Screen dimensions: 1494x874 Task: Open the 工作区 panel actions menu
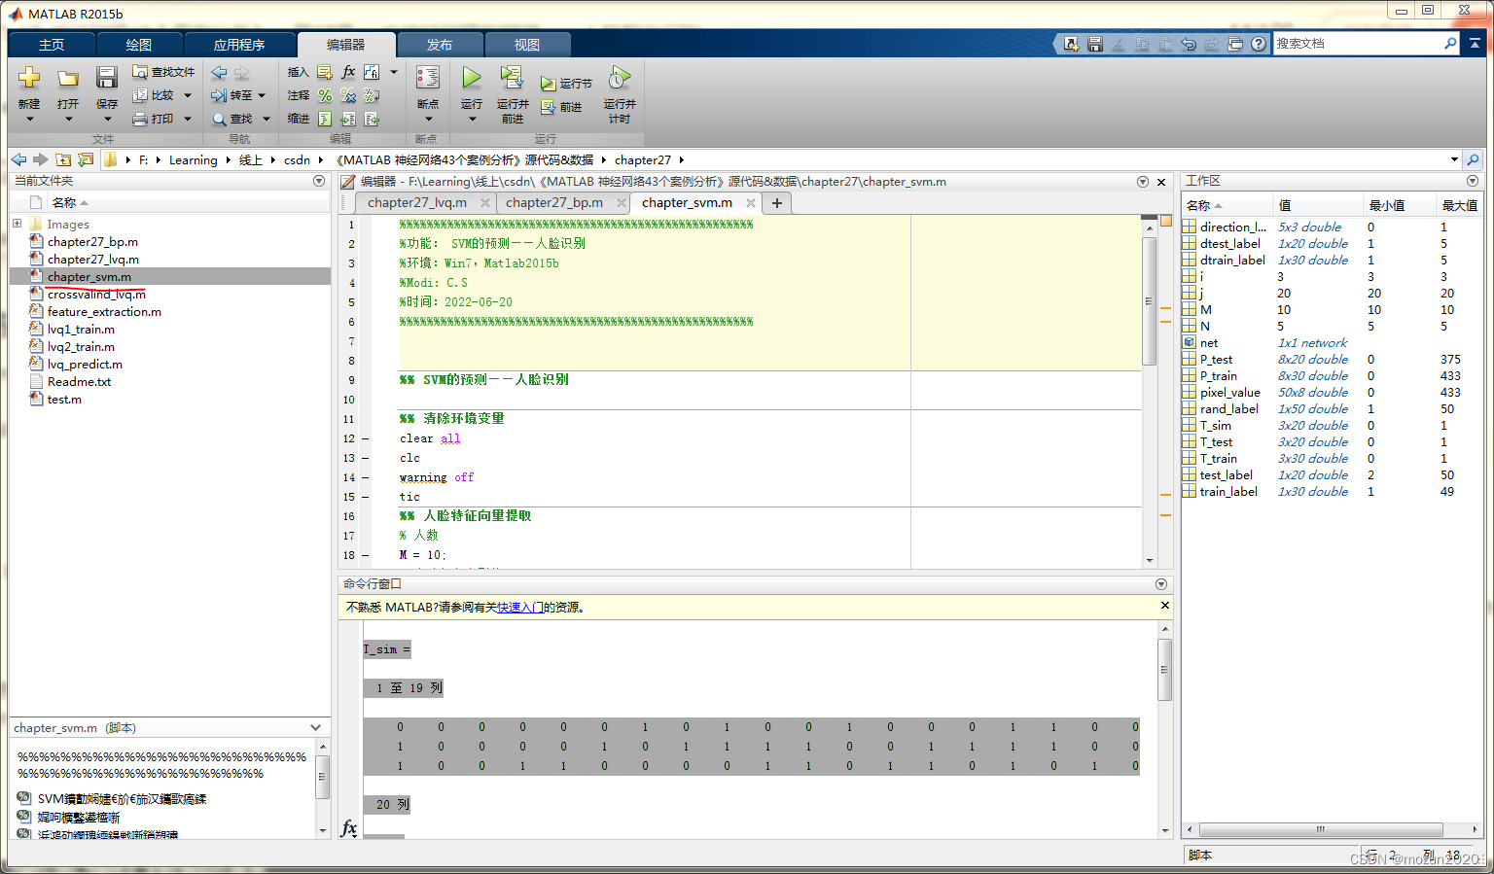[x=1473, y=181]
